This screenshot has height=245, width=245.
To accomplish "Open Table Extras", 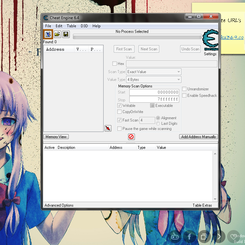I will [202, 205].
